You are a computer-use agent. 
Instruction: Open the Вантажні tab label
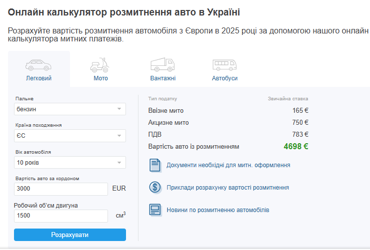[x=162, y=78]
